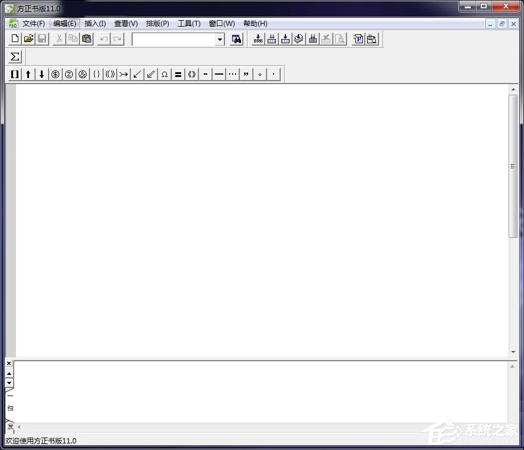Open the 帮助(H) menu
The height and width of the screenshot is (450, 524).
click(x=255, y=24)
